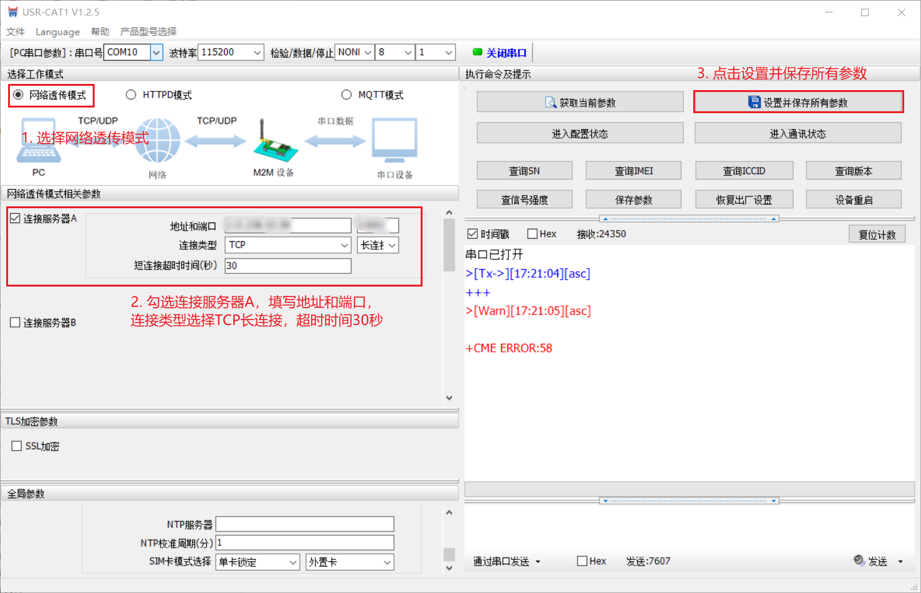Click the NTP校准周期 input field
The width and height of the screenshot is (921, 593).
[305, 543]
